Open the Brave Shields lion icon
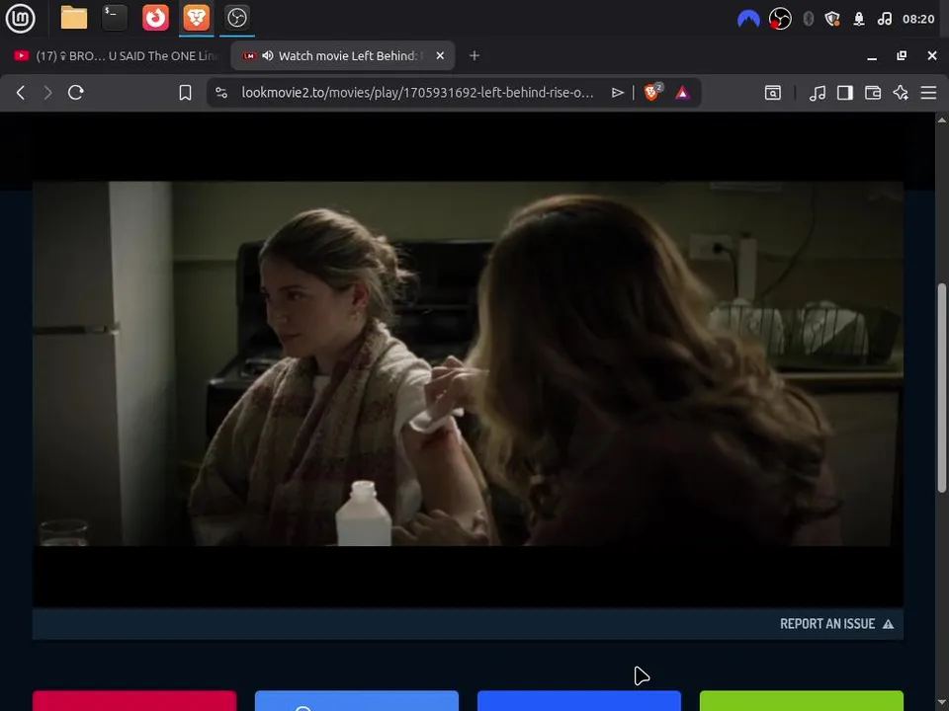Viewport: 949px width, 711px height. click(x=652, y=92)
